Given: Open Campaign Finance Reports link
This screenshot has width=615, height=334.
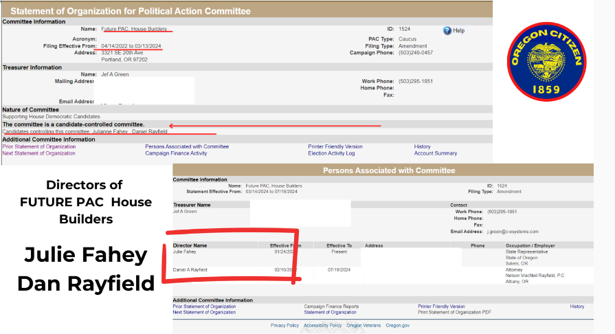Looking at the screenshot, I should 331,307.
